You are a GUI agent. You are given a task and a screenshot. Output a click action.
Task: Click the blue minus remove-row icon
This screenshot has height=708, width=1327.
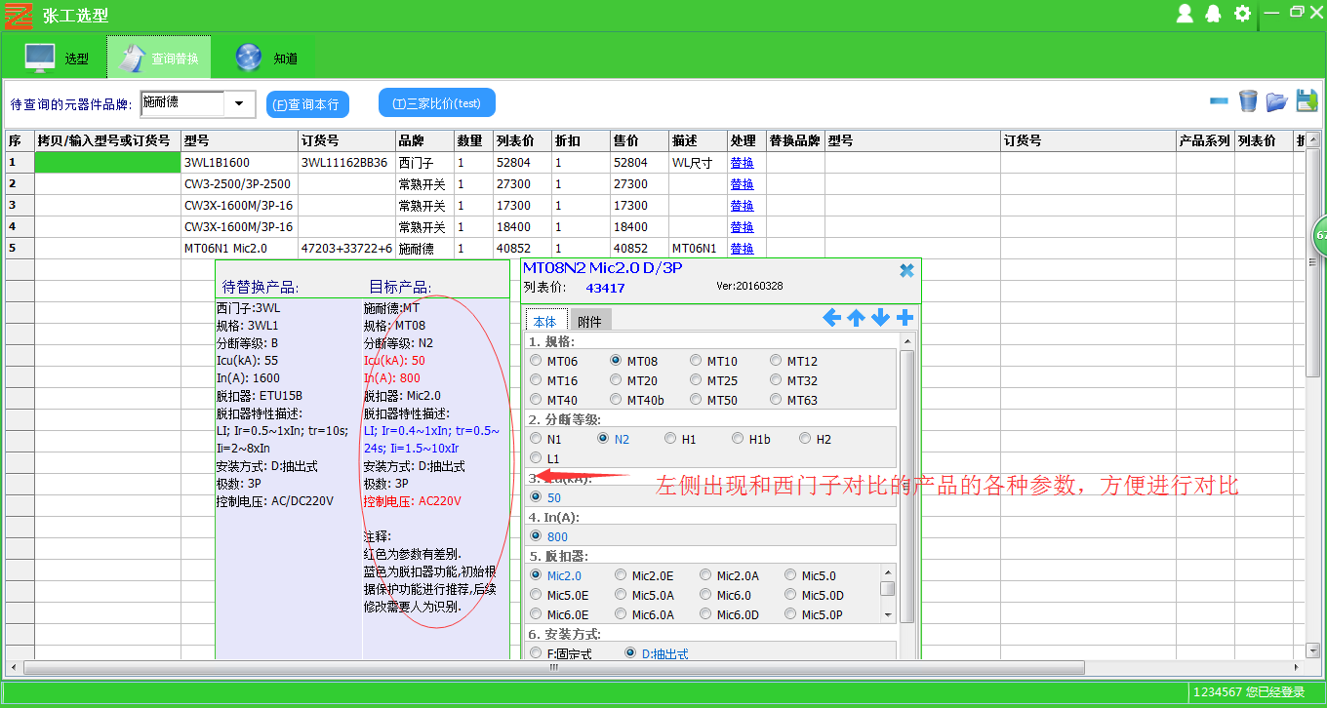1219,100
